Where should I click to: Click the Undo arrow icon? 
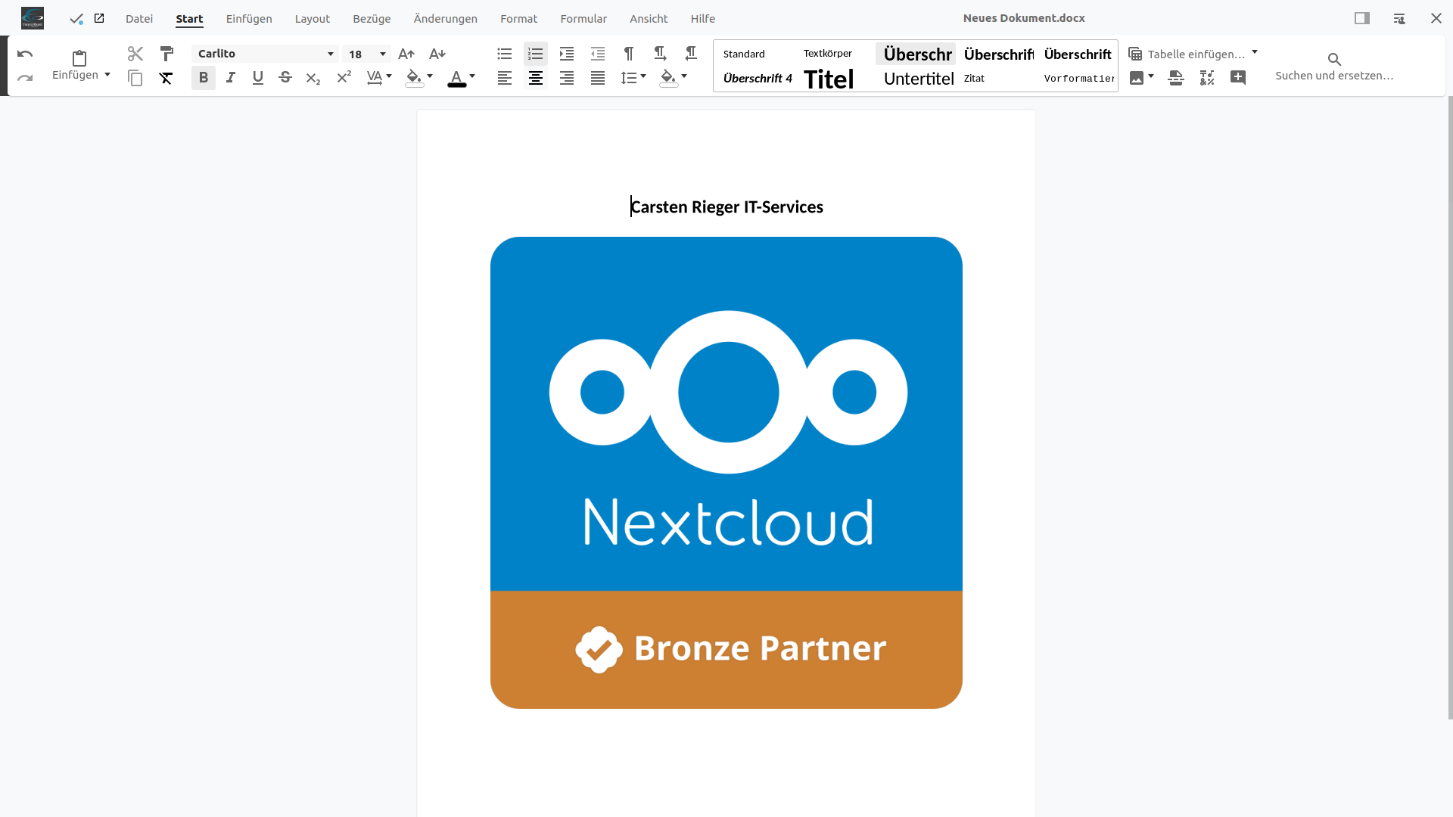[25, 54]
